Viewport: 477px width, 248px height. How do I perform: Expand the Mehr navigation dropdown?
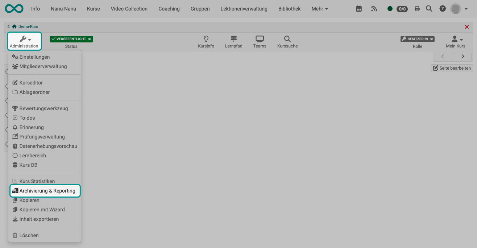(x=319, y=8)
